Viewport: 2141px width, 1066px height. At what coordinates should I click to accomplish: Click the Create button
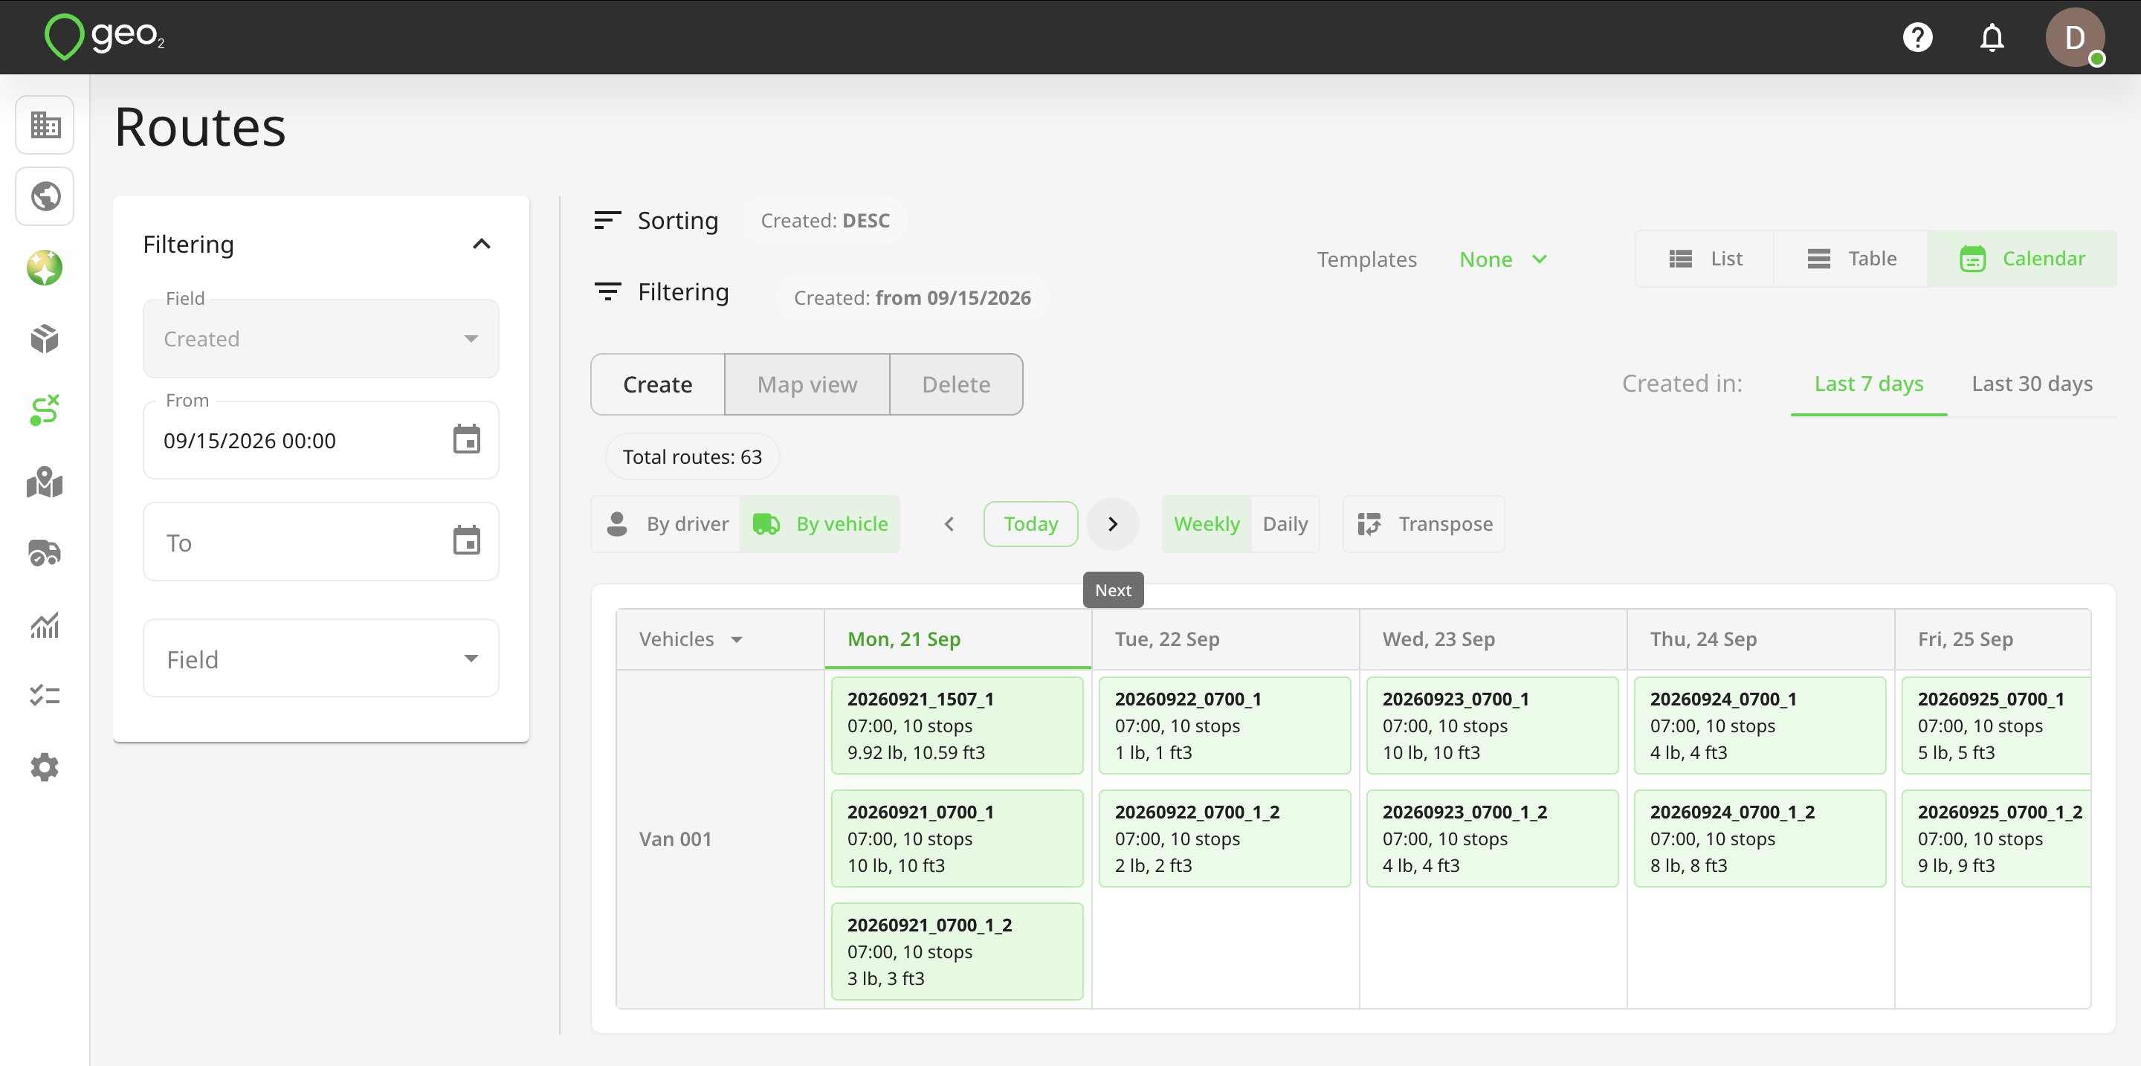coord(657,384)
